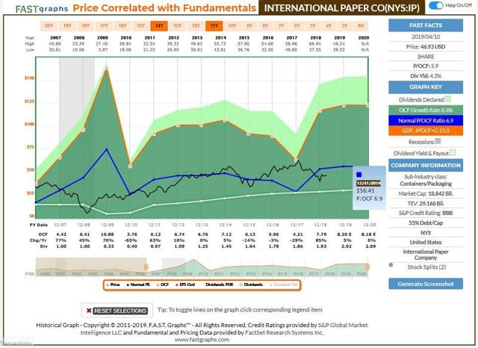Open the S&P Global Market Intelligence link
The width and height of the screenshot is (478, 348).
click(225, 329)
